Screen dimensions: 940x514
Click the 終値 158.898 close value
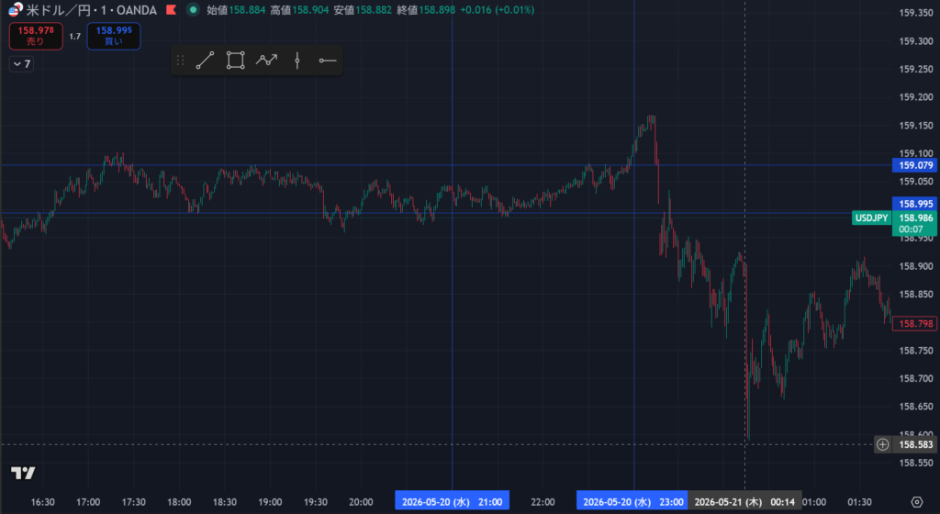(426, 9)
